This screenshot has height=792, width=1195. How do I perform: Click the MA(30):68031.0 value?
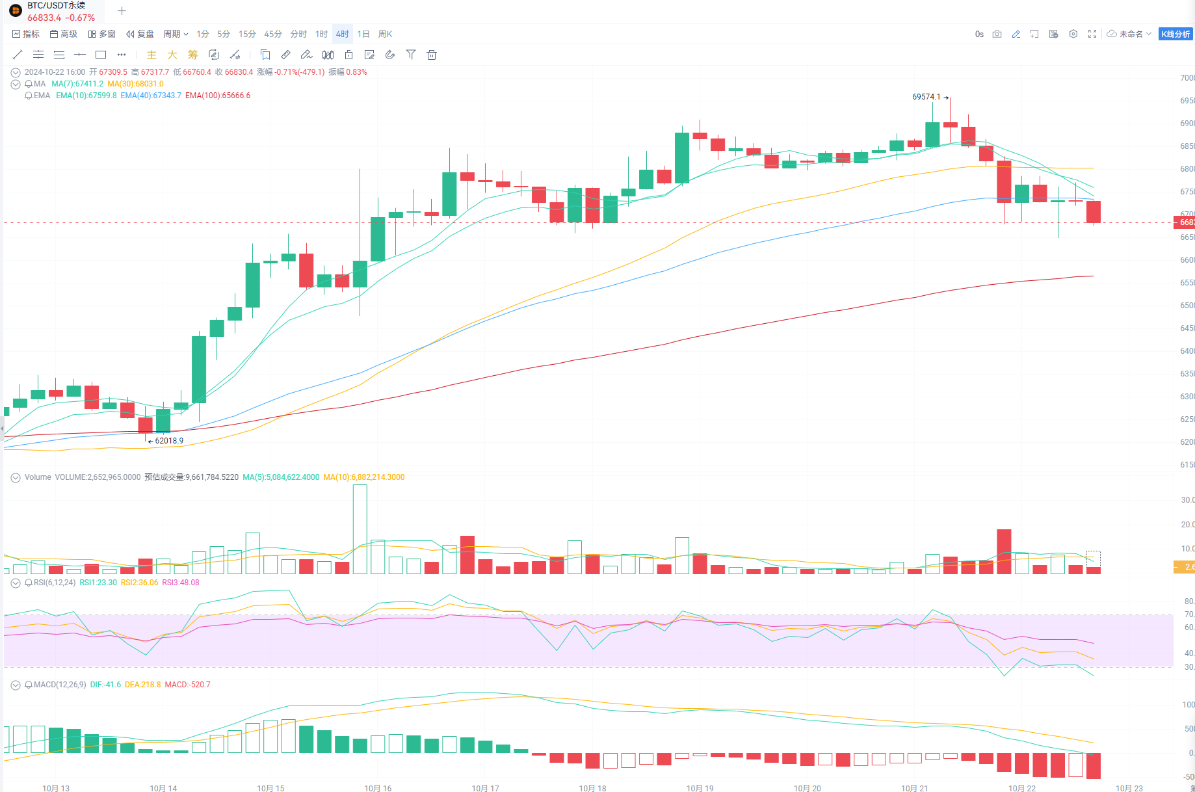(135, 84)
